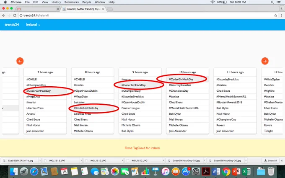Open Spotlight search in the menu bar
Screen dimensions: 285x178
pyautogui.click(x=272, y=2)
